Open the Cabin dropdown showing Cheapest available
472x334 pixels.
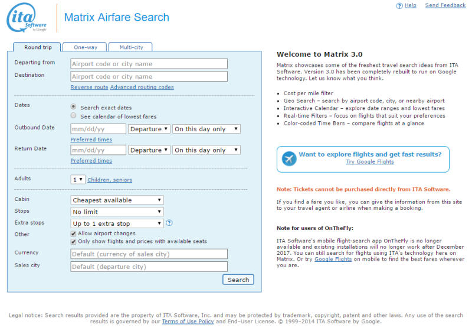click(117, 200)
